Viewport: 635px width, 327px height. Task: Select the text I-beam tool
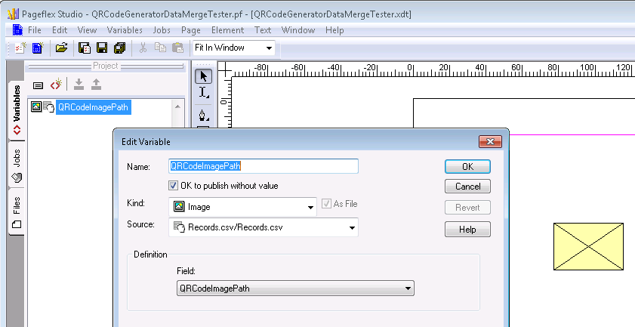tap(203, 93)
